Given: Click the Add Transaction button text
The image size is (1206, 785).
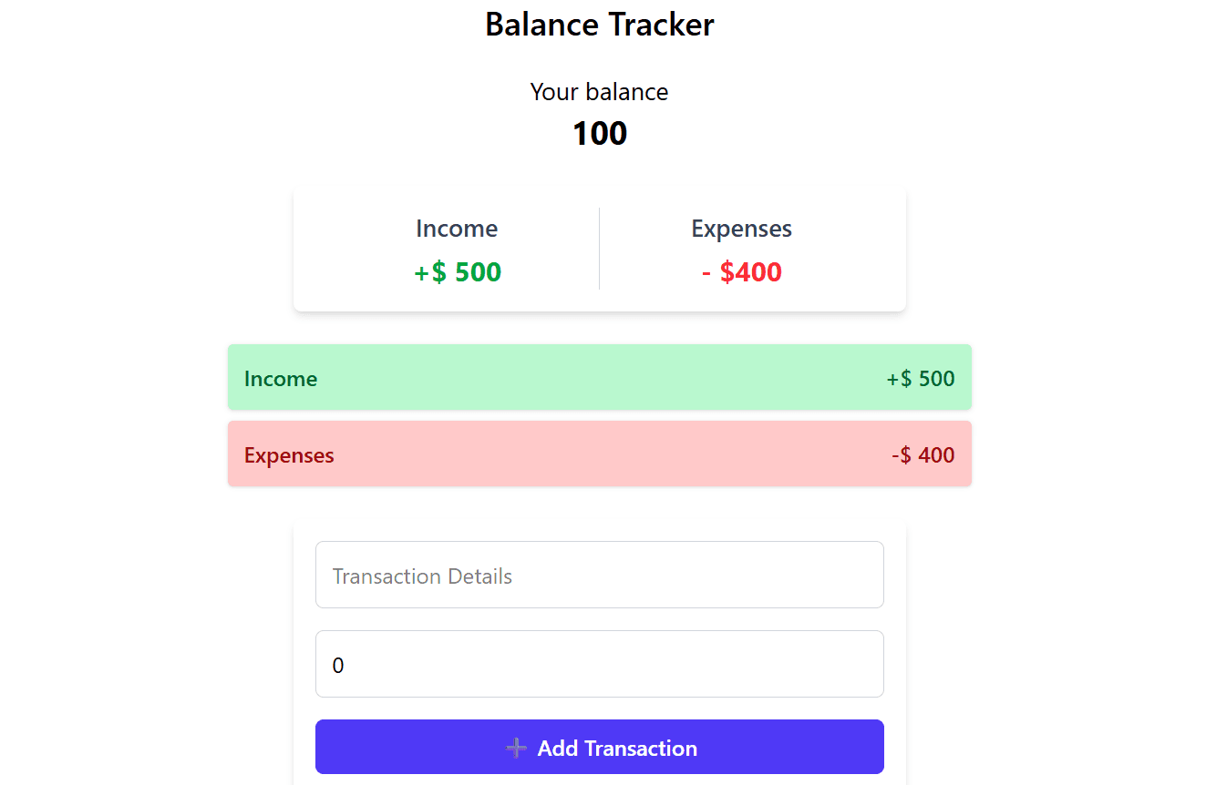Looking at the screenshot, I should [x=616, y=748].
